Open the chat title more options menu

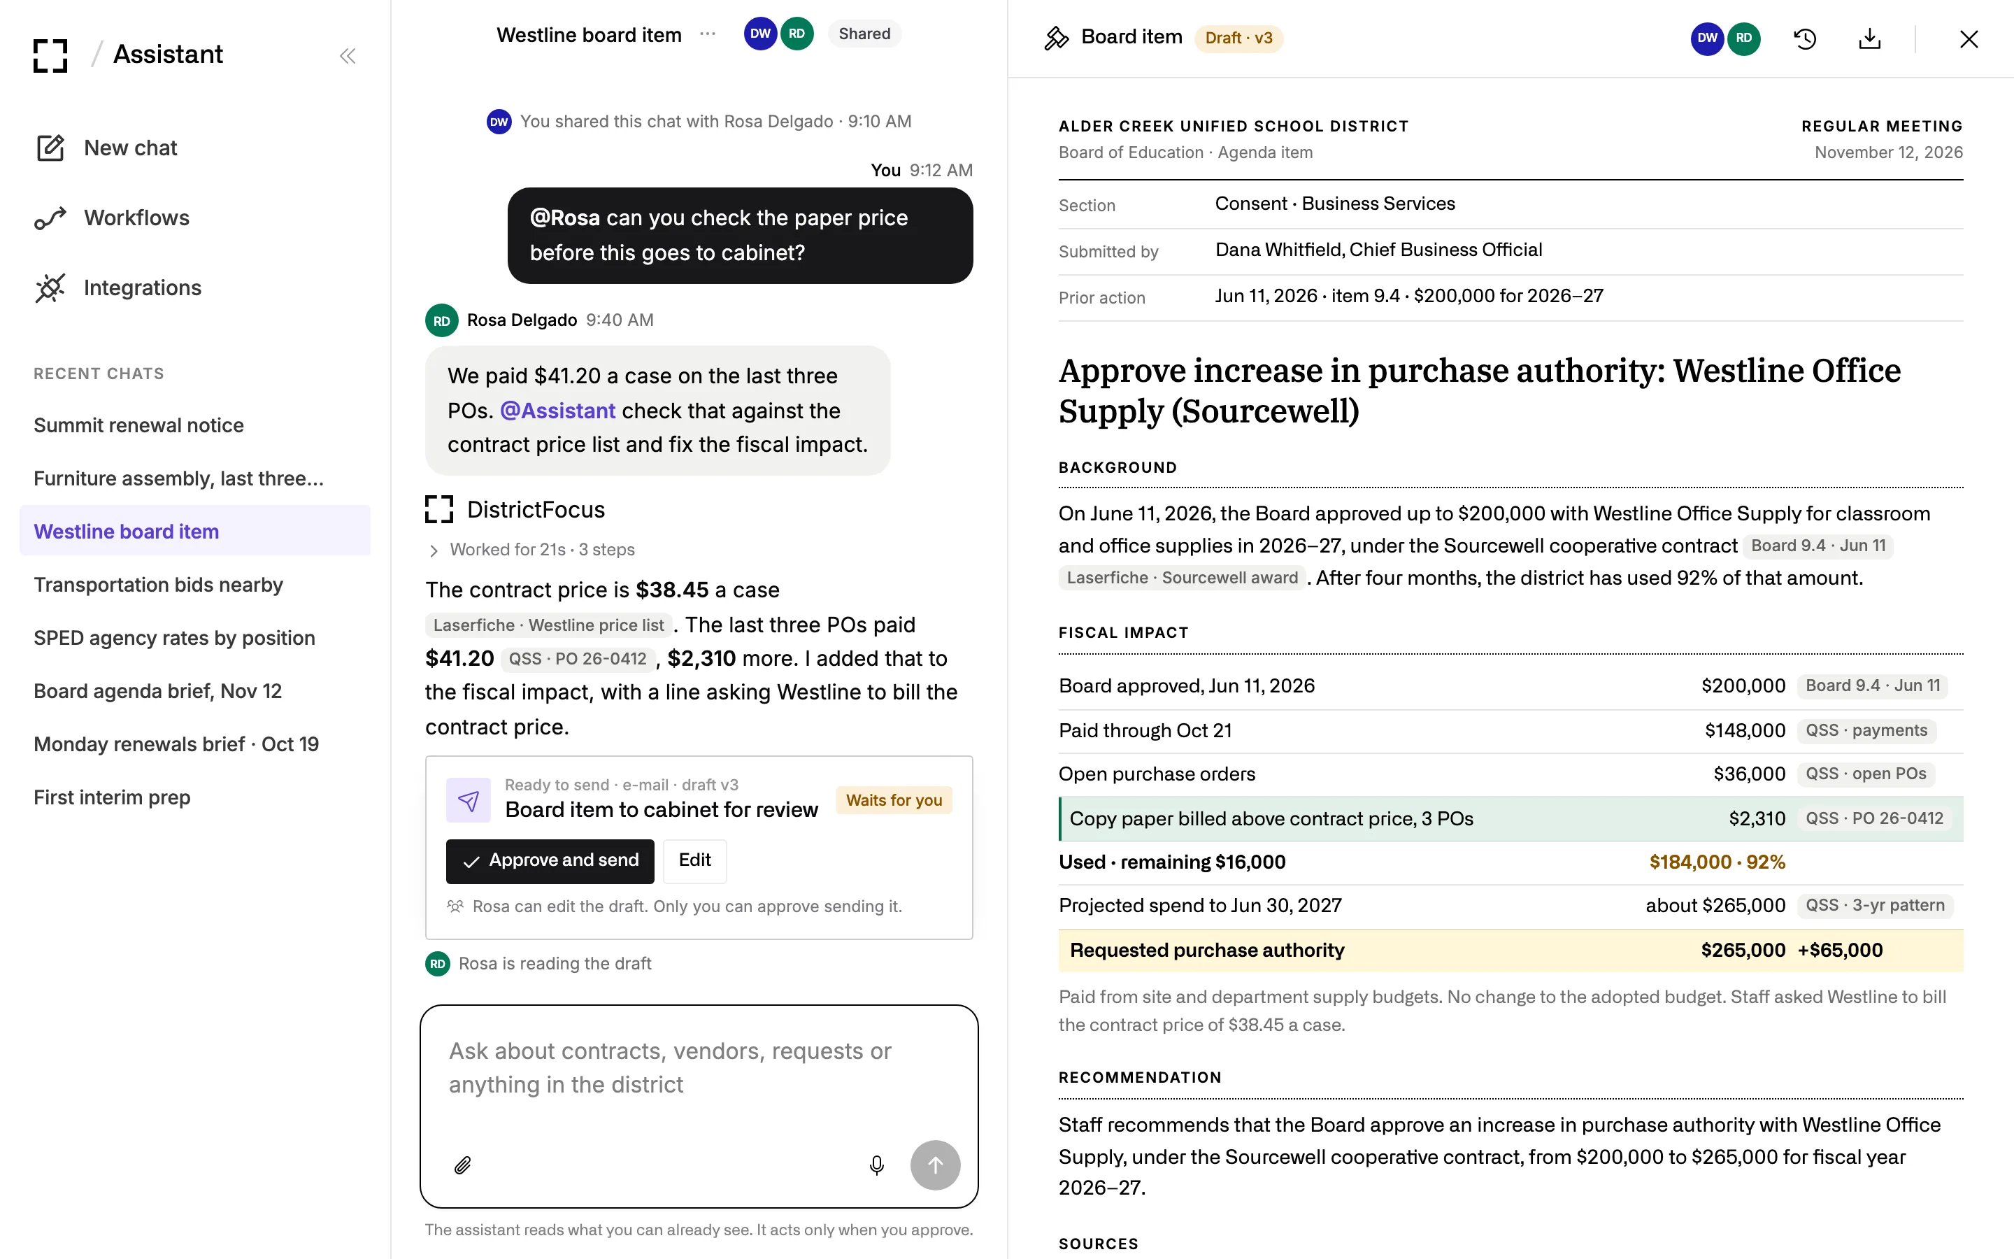[708, 34]
